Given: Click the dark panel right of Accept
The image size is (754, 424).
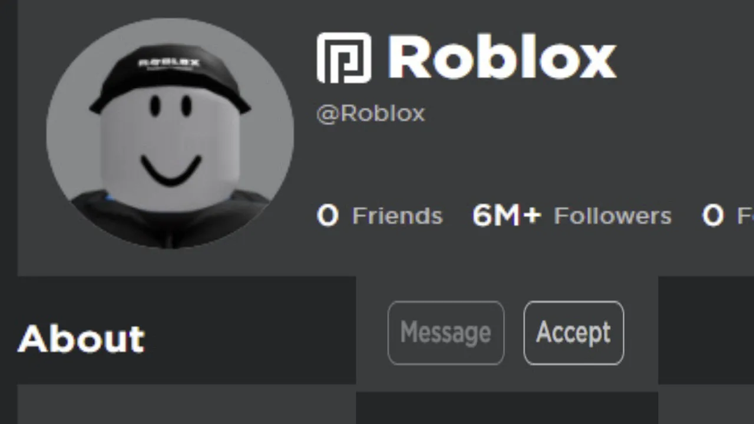Looking at the screenshot, I should (x=706, y=330).
